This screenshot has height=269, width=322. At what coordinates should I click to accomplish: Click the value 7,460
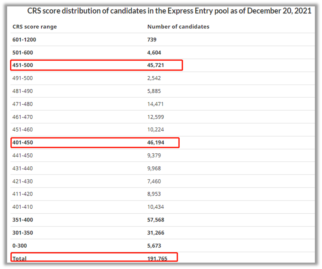click(154, 181)
